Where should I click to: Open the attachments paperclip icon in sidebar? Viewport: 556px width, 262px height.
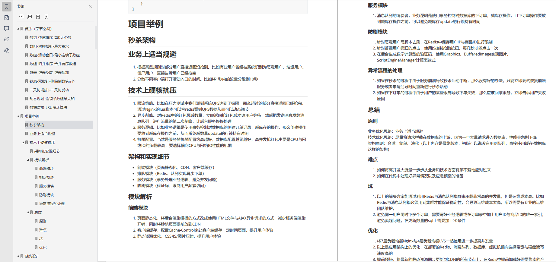[x=6, y=39]
